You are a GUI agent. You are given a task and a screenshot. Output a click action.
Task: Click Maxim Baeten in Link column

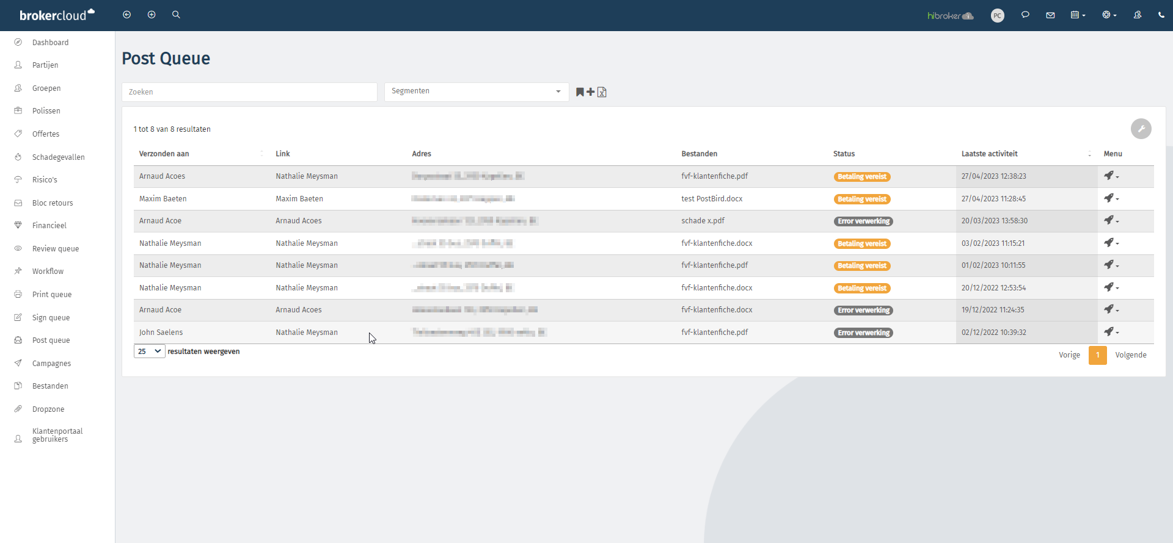pyautogui.click(x=299, y=199)
